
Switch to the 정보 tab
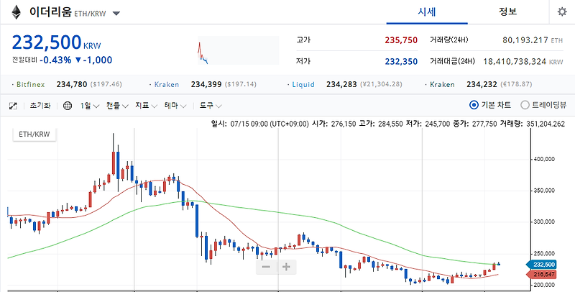(x=508, y=12)
